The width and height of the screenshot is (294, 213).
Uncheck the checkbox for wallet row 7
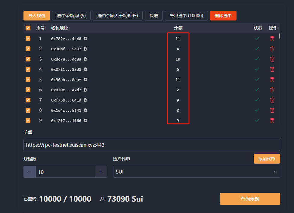point(28,100)
